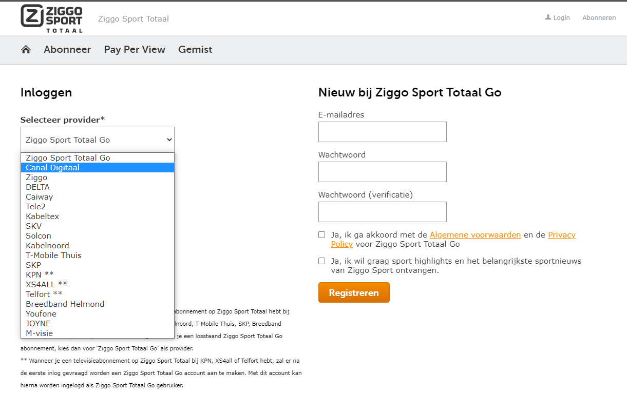This screenshot has height=394, width=627.
Task: Open the Abonneer menu item
Action: tap(67, 49)
